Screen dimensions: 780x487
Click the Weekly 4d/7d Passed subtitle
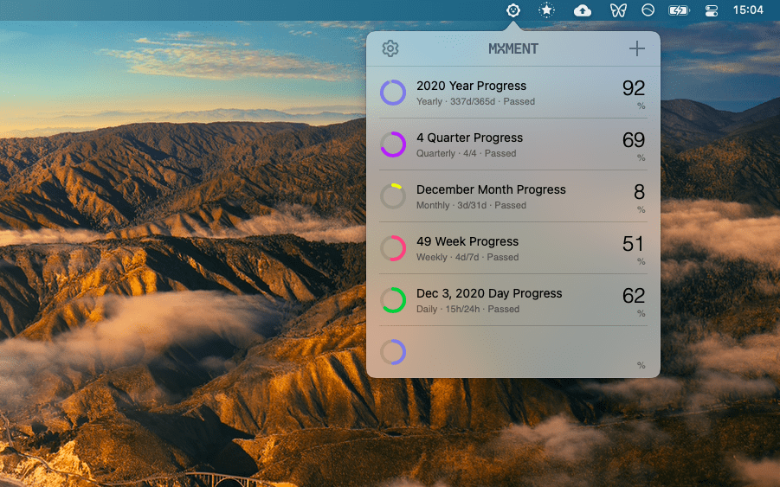point(467,257)
